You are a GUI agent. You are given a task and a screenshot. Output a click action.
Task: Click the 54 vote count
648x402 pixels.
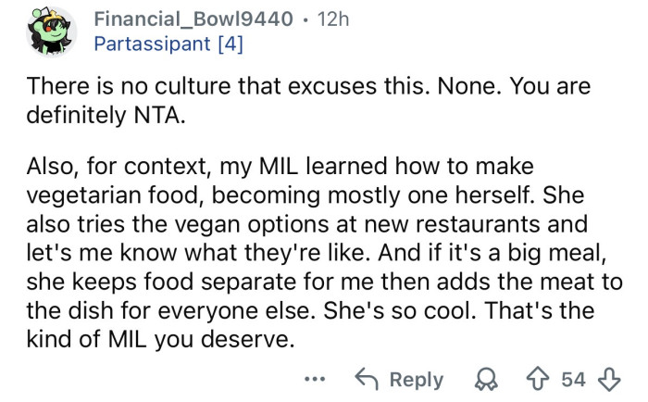coord(575,380)
